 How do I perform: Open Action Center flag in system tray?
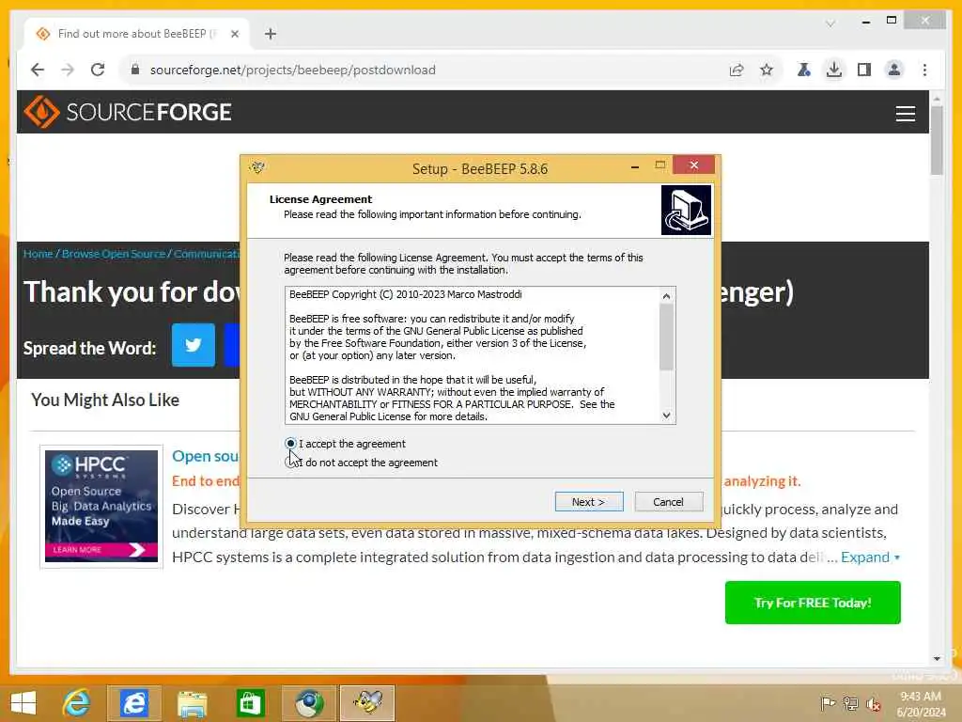coord(827,703)
